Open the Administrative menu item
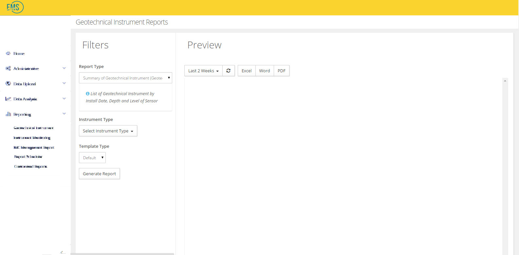The width and height of the screenshot is (519, 255). (x=26, y=69)
